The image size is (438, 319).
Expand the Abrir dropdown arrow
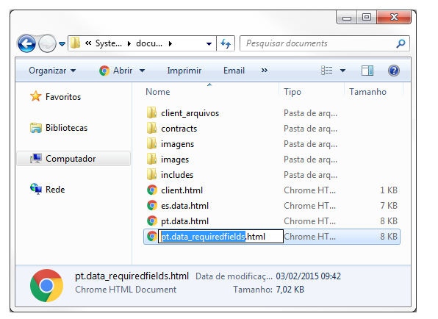tap(142, 71)
